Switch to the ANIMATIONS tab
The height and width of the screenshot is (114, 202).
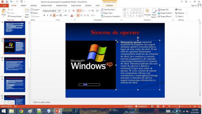pyautogui.click(x=62, y=6)
